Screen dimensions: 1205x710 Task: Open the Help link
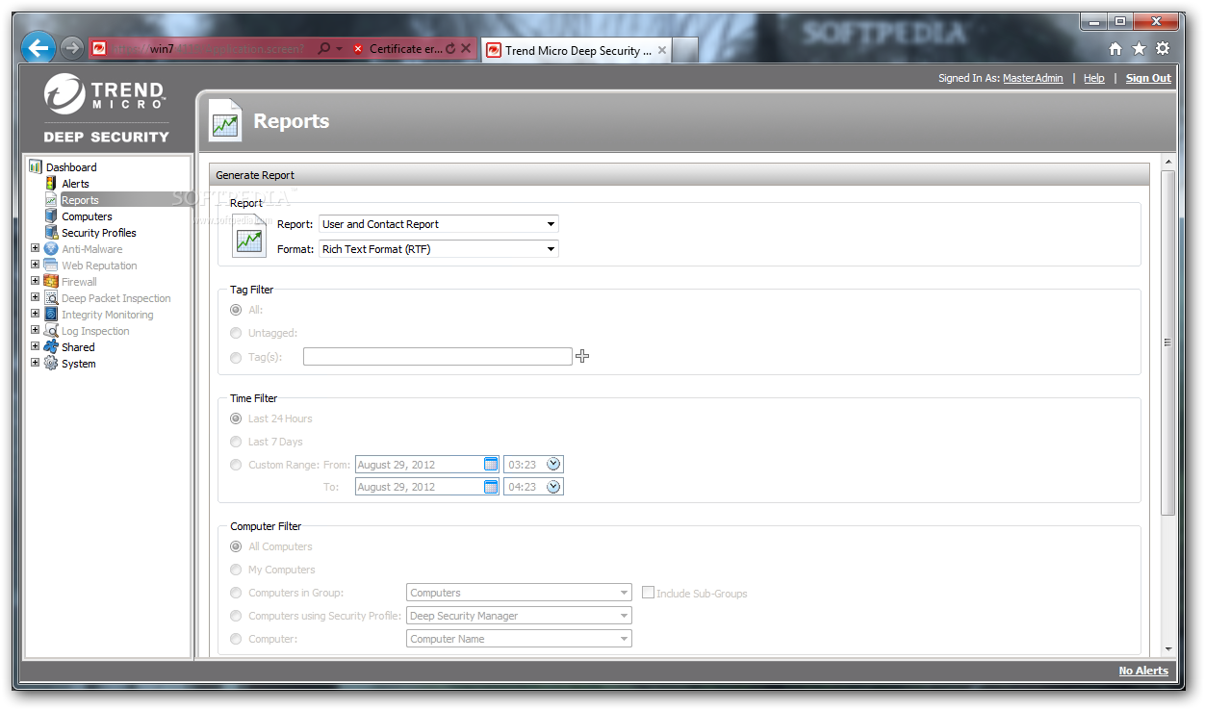[1093, 78]
